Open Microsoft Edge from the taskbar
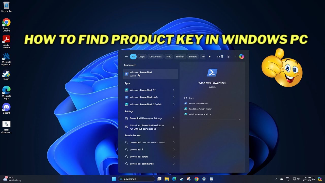Screen dimensions: 325x183 174,179
